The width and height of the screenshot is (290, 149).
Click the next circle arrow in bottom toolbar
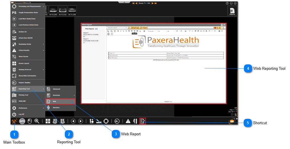point(81,121)
